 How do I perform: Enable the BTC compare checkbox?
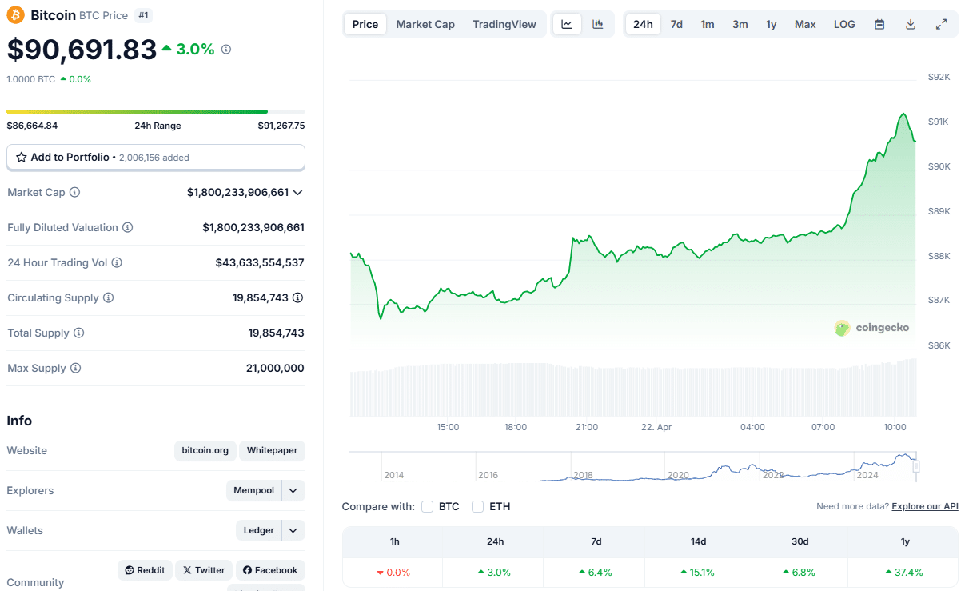click(x=427, y=506)
